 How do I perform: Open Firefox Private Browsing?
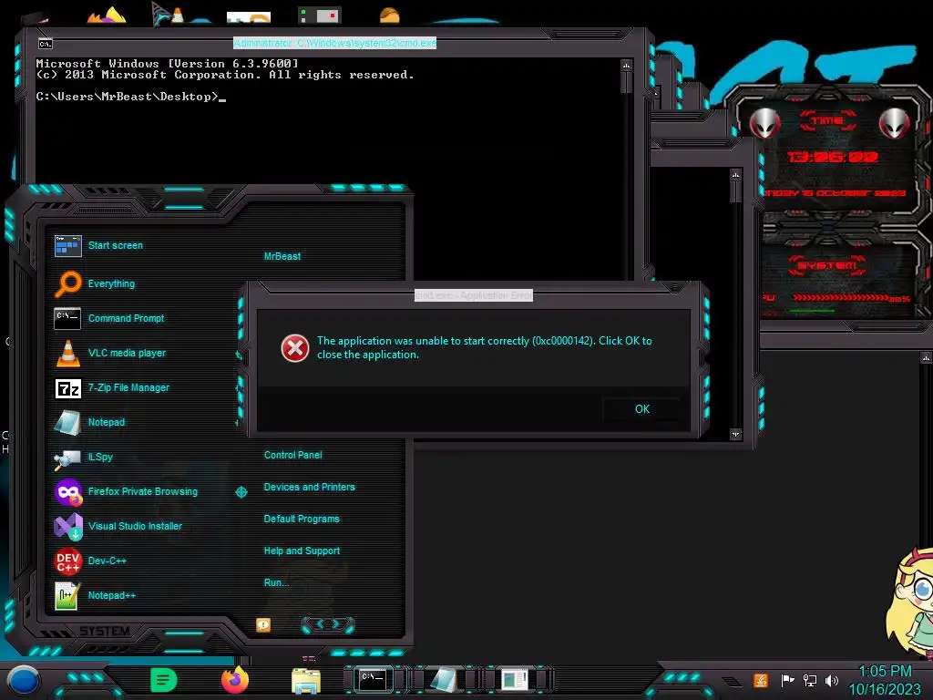(x=141, y=491)
